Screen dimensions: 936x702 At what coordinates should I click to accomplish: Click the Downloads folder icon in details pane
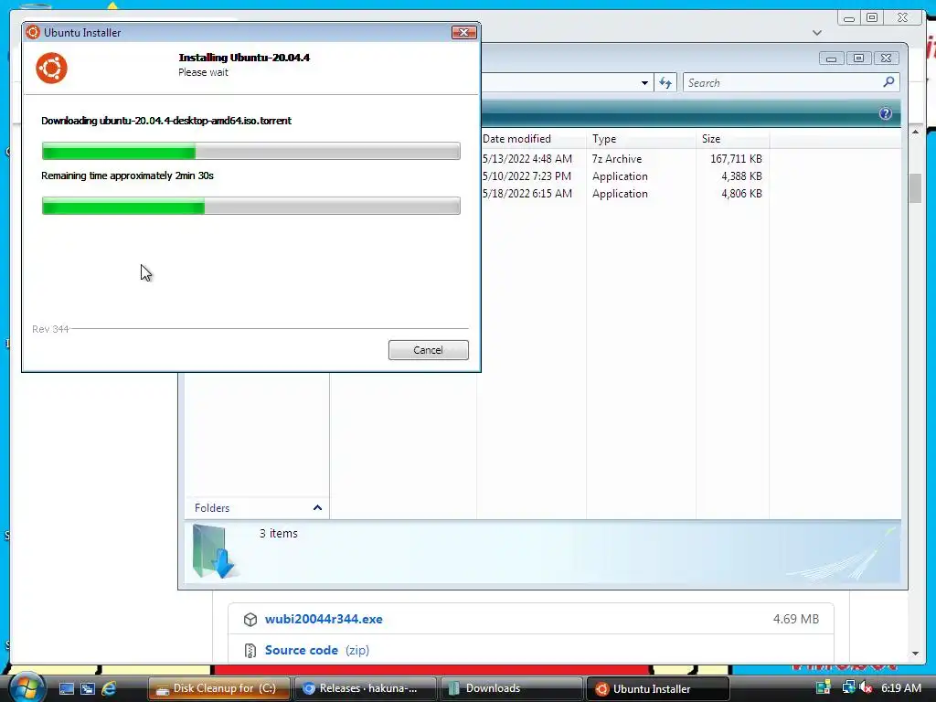214,551
